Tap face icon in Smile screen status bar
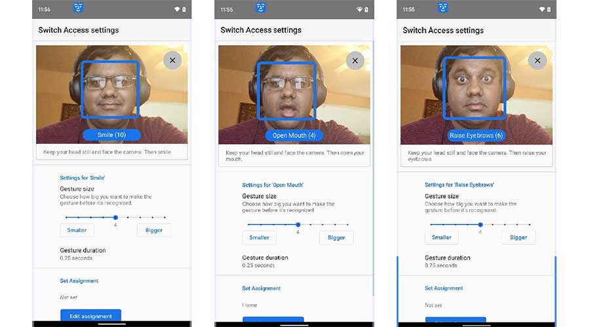 click(x=78, y=7)
